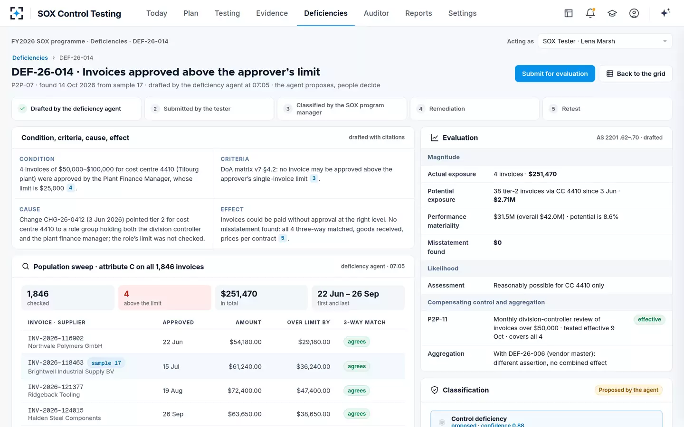Click the 'Proposed by the agent' badge

pyautogui.click(x=628, y=390)
